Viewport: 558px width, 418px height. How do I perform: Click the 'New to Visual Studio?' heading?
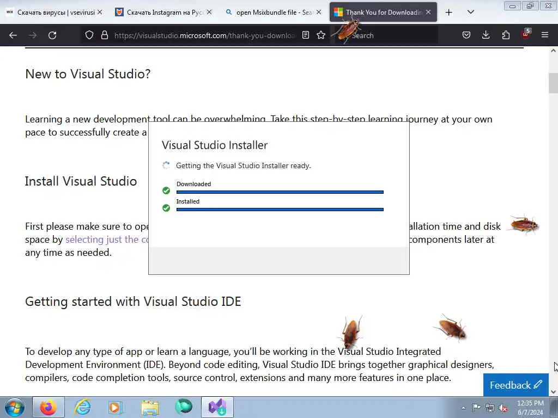(x=88, y=74)
